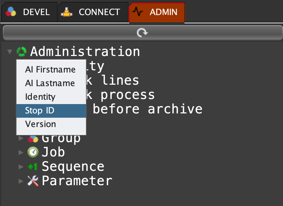Click the pulse icon on ADMIN tab
Viewport: 283px width, 206px height.
tap(138, 12)
